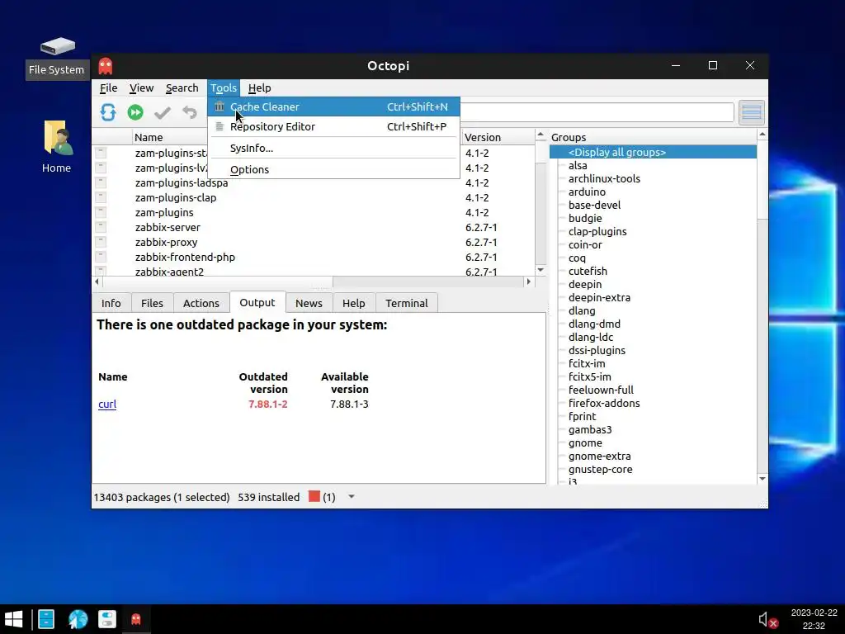Click the Sync database toolbar icon
Image resolution: width=845 pixels, height=634 pixels.
[108, 112]
